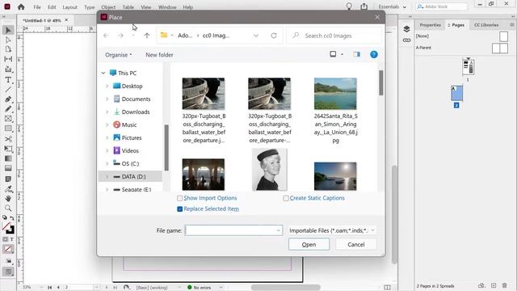Open the Essentials workspace dropdown
This screenshot has width=517, height=291.
point(392,7)
